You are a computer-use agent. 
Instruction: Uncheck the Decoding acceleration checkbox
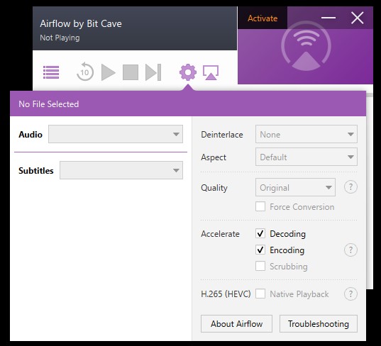[x=260, y=233]
